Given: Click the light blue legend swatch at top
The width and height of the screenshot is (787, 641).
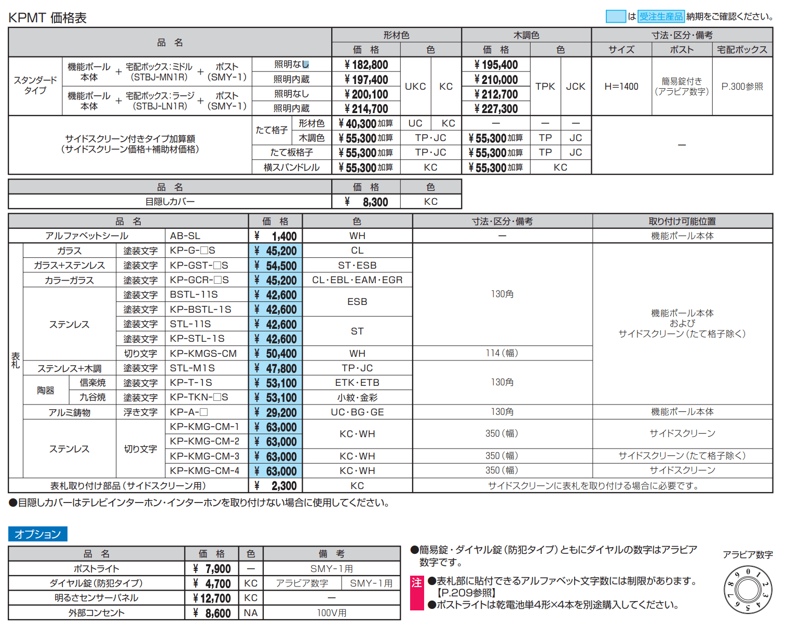Looking at the screenshot, I should (x=616, y=17).
